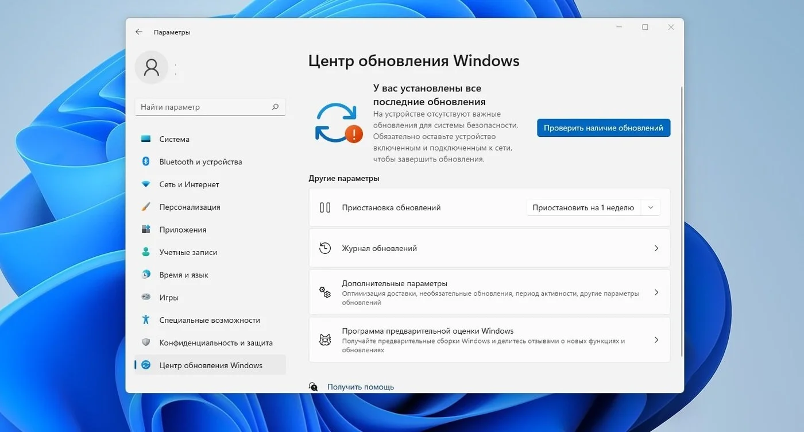
Task: Click Проверить наличие обновлений button
Action: click(x=604, y=128)
